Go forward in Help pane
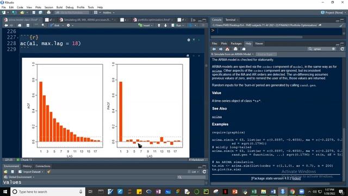This screenshot has width=348, height=196. click(221, 49)
